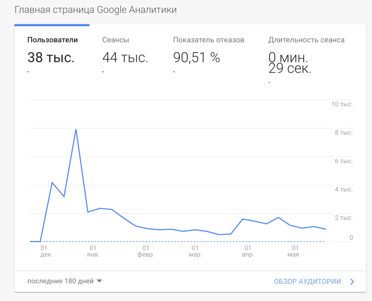
Task: Click the 01 янв. axis date label
Action: [93, 251]
